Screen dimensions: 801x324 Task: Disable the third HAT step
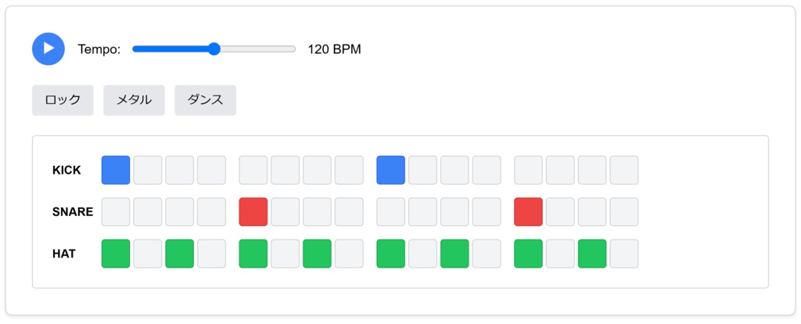click(x=180, y=254)
